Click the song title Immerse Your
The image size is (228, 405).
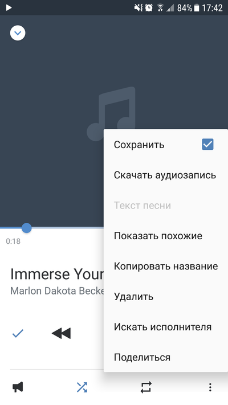coord(57,275)
